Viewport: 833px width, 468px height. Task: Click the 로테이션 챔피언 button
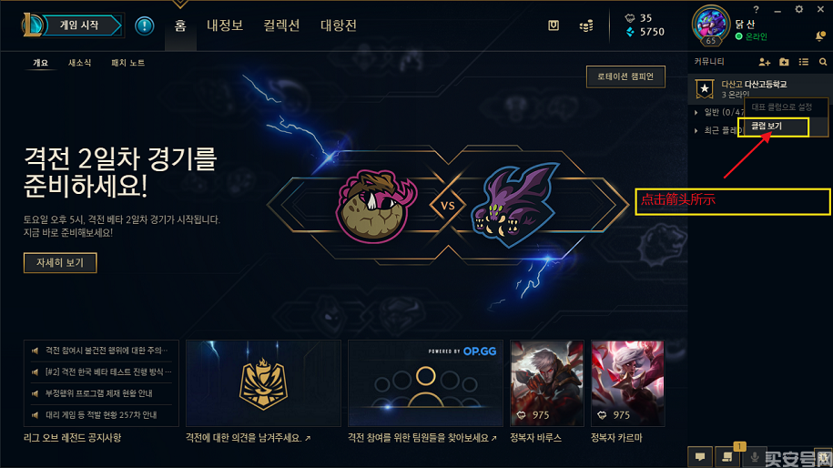(625, 76)
